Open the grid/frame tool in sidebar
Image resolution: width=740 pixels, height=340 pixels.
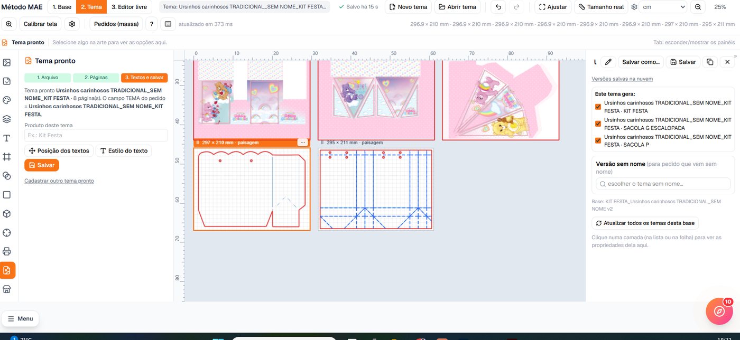coord(7,157)
